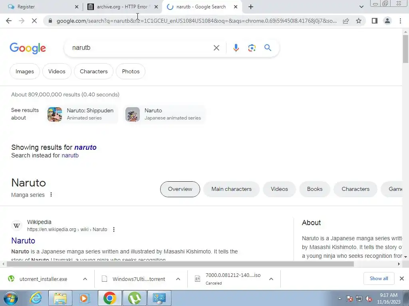Open the tab search dropdown

pos(361,7)
